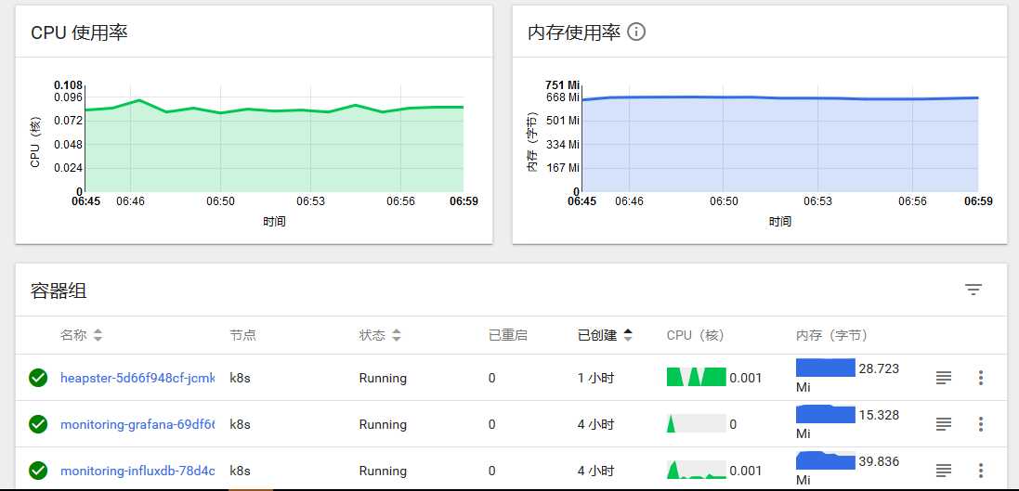The height and width of the screenshot is (491, 1019).
Task: Click the 内存使用率 card title
Action: [574, 32]
